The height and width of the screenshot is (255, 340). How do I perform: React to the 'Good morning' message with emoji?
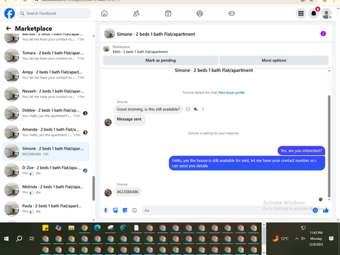pyautogui.click(x=188, y=109)
